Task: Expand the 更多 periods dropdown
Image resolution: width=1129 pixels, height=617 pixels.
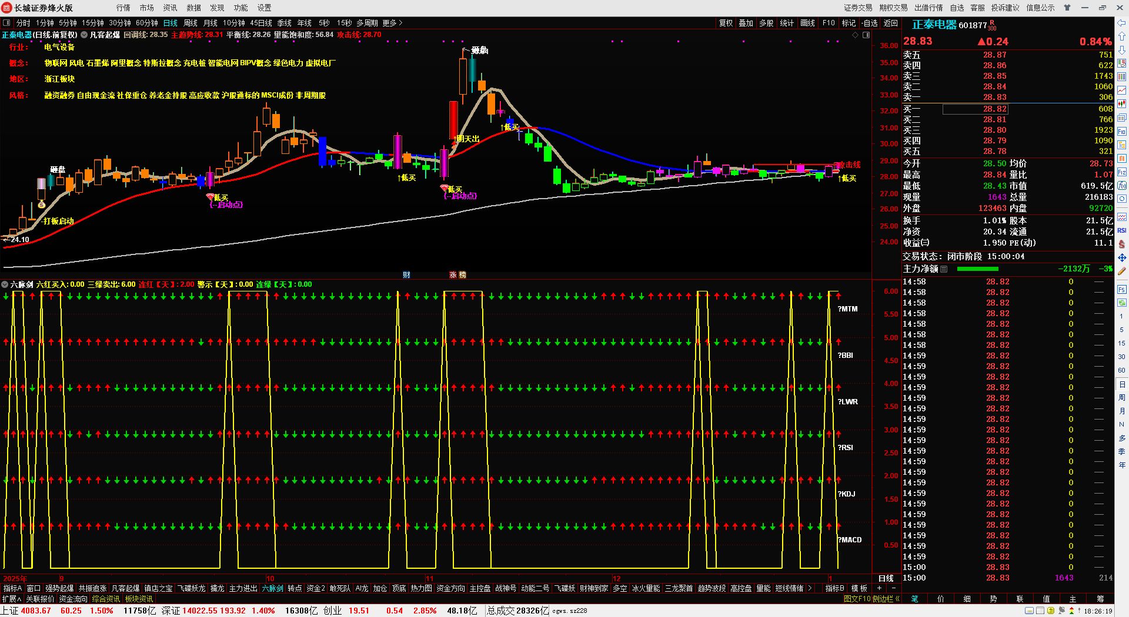Action: pos(392,23)
